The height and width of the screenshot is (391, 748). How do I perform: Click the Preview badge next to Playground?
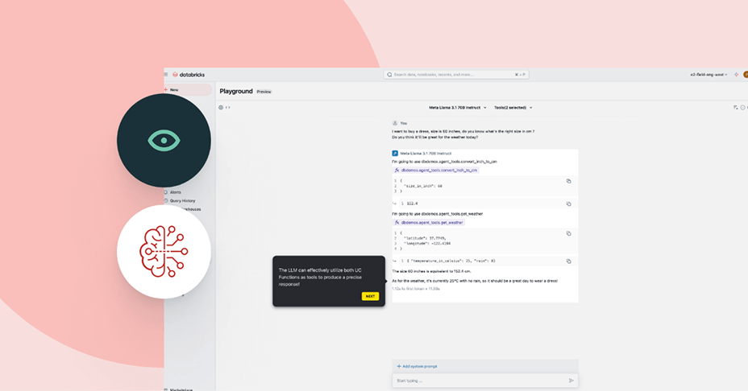point(264,92)
